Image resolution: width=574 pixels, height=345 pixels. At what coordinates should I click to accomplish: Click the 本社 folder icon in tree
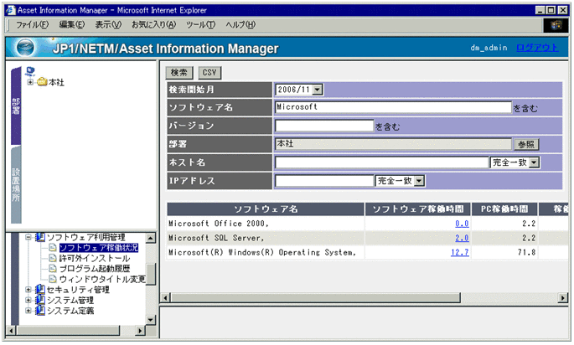click(x=41, y=82)
